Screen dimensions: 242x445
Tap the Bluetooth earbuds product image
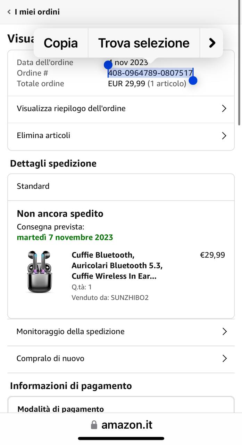(x=39, y=272)
